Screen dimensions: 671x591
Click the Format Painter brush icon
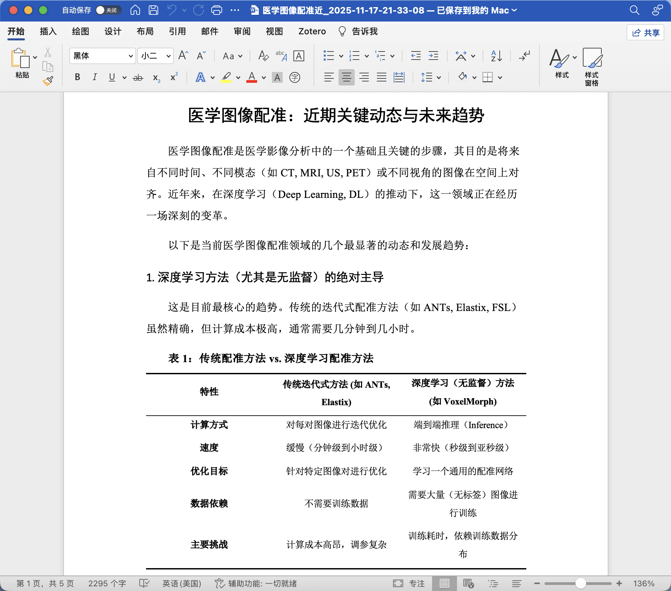[x=48, y=81]
